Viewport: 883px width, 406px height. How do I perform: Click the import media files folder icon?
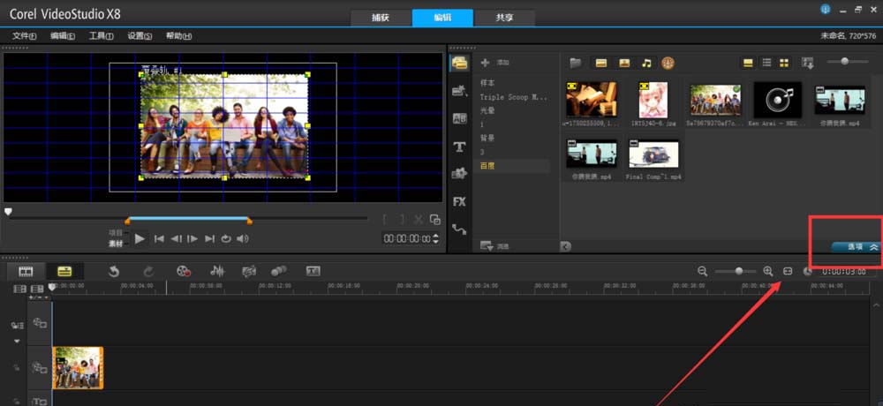click(x=575, y=63)
